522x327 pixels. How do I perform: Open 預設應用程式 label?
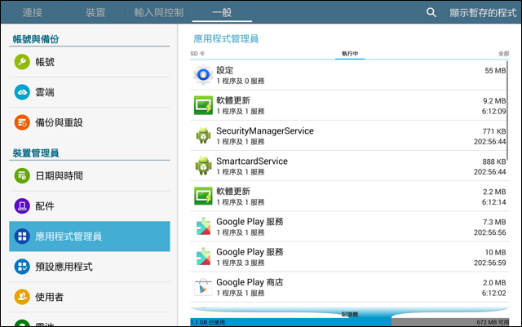(x=64, y=267)
